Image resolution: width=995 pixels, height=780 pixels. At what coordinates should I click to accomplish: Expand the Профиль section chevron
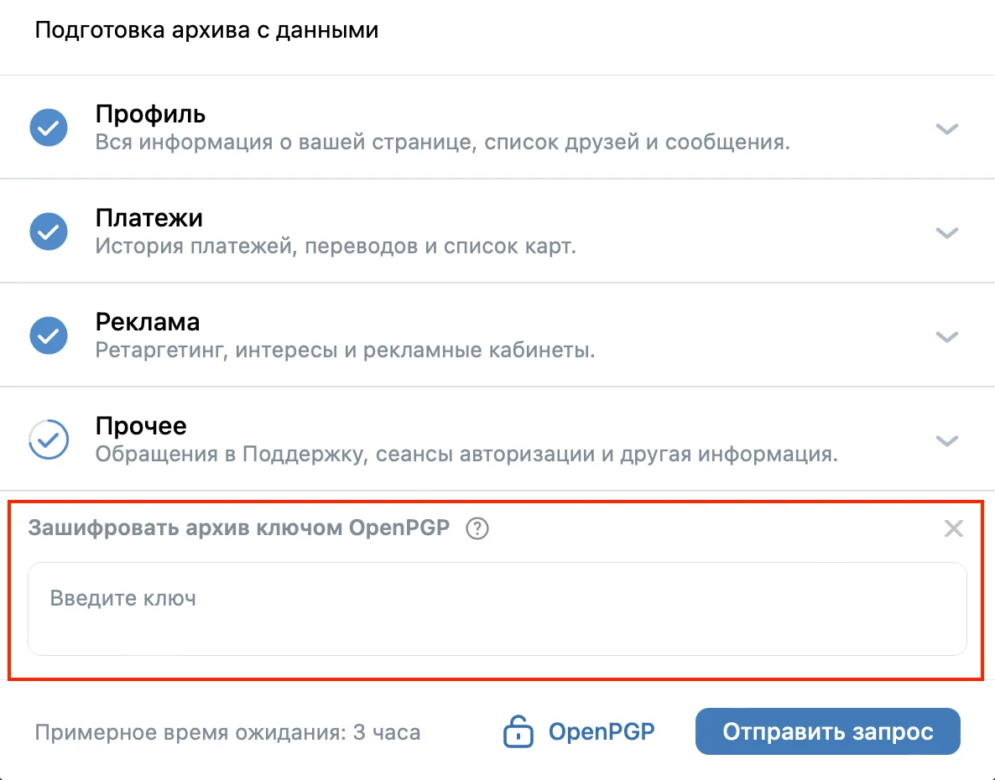tap(947, 128)
